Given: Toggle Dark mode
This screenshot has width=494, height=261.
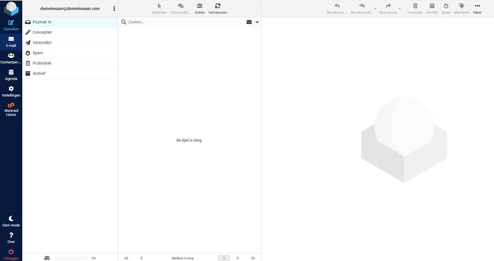Looking at the screenshot, I should [11, 221].
